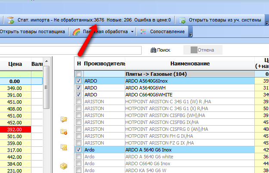
Task: Click the folder edit icon between tables
Action: point(64,119)
